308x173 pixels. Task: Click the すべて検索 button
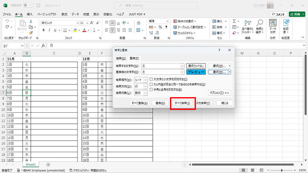182,103
